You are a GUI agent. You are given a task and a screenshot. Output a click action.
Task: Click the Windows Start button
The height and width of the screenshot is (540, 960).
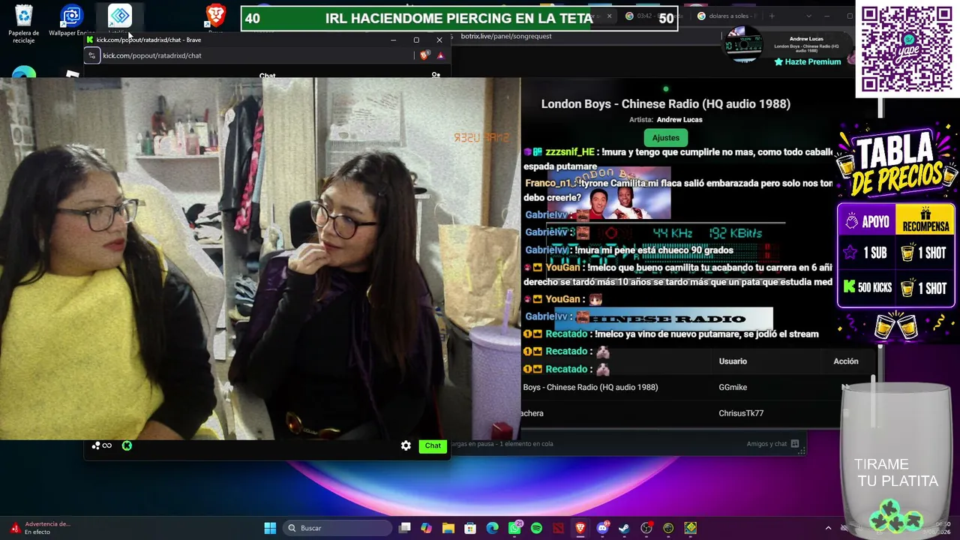tap(270, 528)
